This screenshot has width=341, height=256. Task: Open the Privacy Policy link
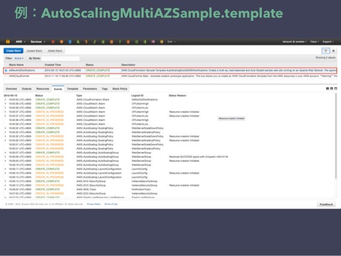pyautogui.click(x=94, y=204)
